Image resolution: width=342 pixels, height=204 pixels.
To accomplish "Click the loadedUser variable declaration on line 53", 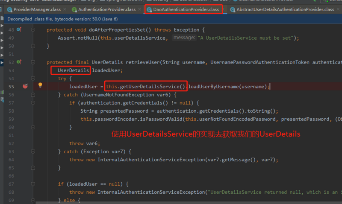I will (x=106, y=70).
